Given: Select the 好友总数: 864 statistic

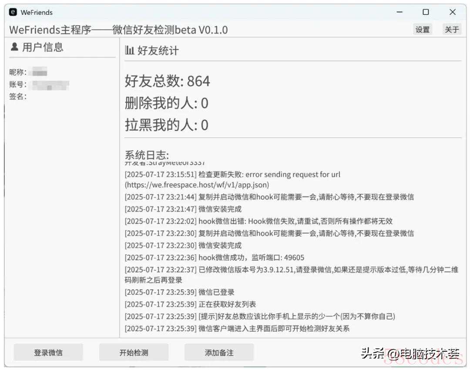Looking at the screenshot, I should click(x=167, y=81).
